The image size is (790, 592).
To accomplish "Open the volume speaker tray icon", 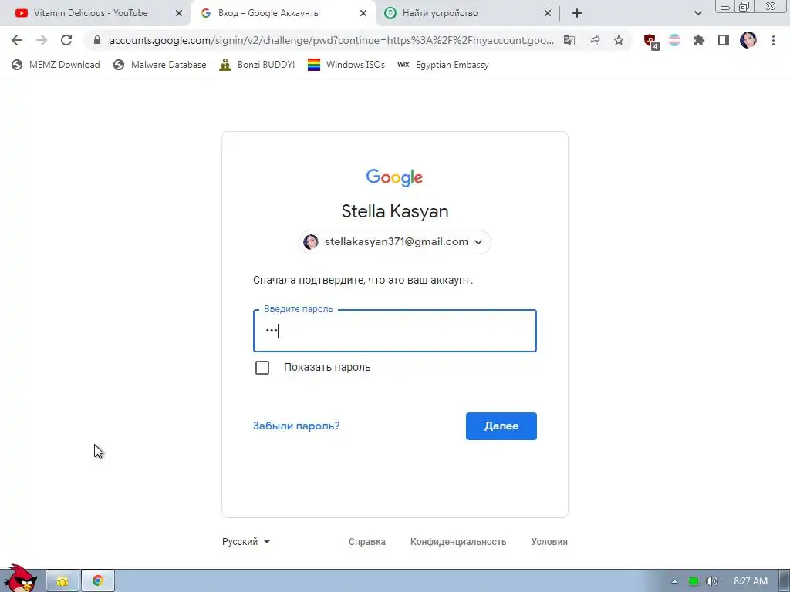I will 711,581.
